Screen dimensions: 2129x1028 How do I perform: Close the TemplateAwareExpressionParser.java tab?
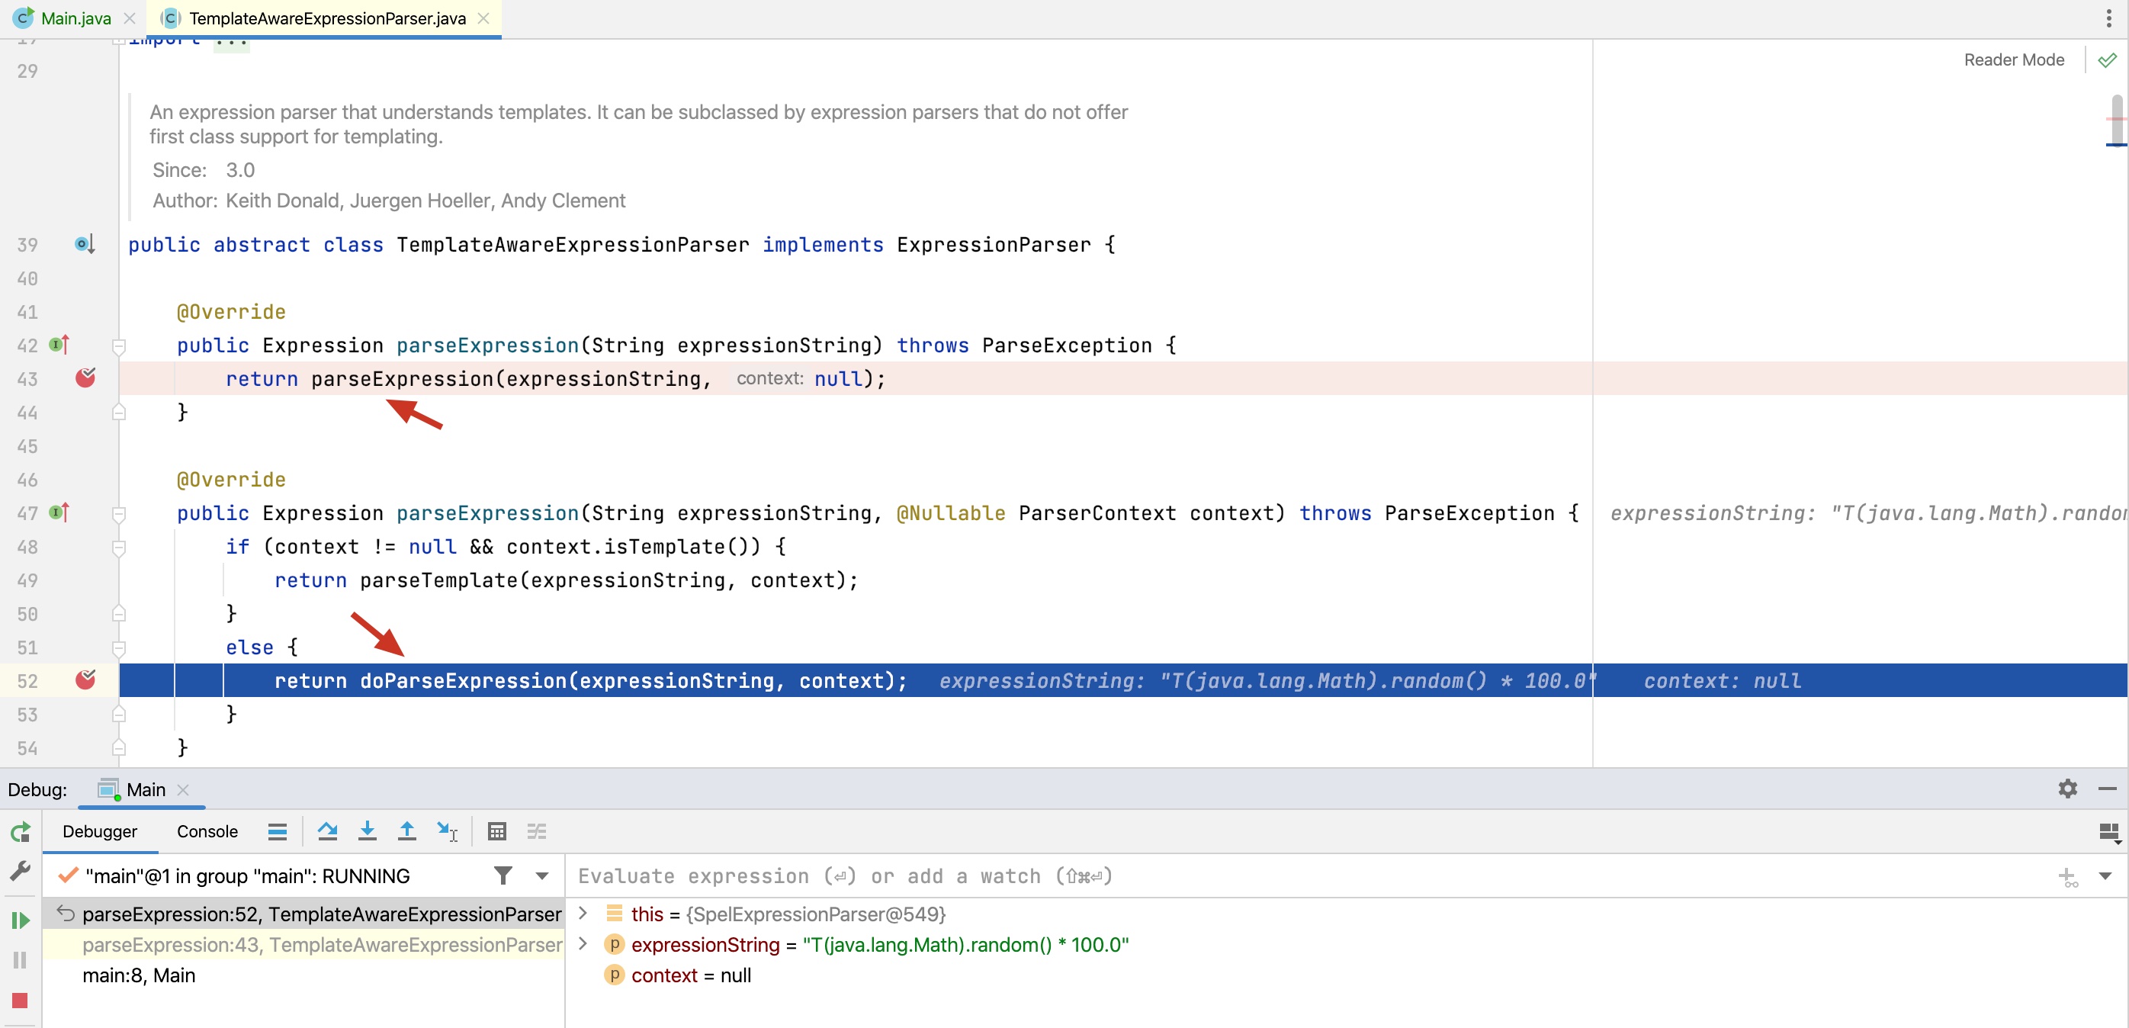[x=483, y=18]
